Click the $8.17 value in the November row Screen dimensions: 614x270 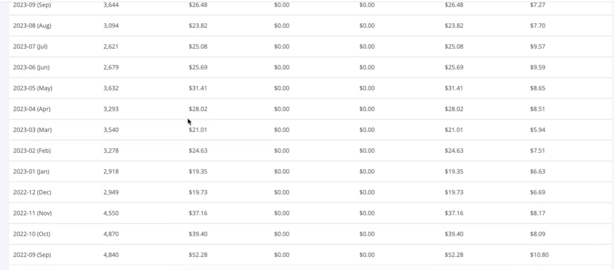[x=538, y=214]
